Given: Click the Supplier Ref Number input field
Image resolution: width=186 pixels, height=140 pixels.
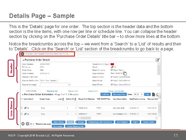Looking at the screenshot, I should [x=49, y=81].
